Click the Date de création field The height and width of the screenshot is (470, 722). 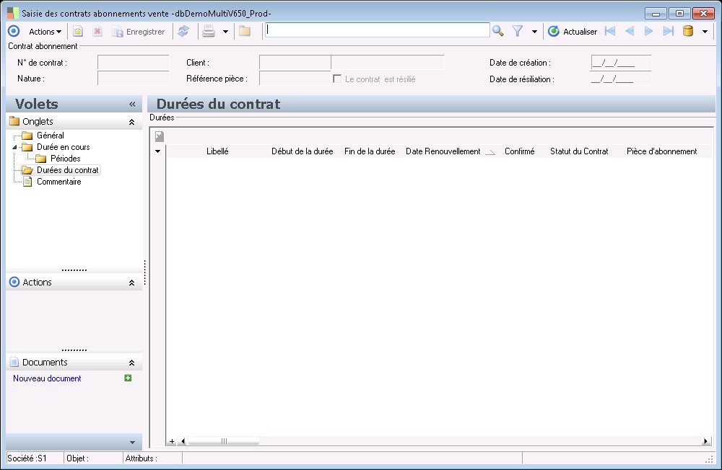point(621,63)
